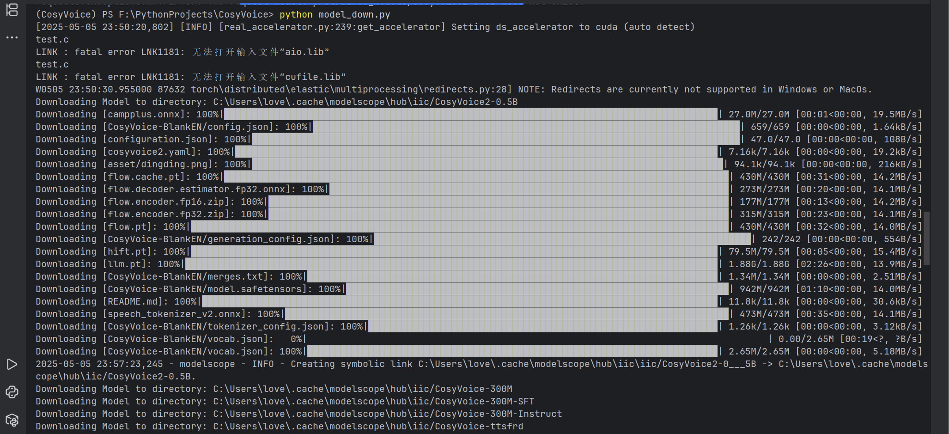This screenshot has width=949, height=434.
Task: Show more tool windows via ellipsis
Action: [12, 37]
